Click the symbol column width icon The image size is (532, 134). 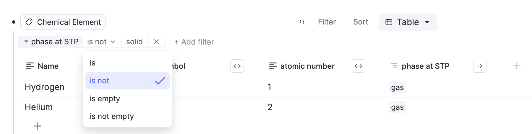[x=237, y=66]
